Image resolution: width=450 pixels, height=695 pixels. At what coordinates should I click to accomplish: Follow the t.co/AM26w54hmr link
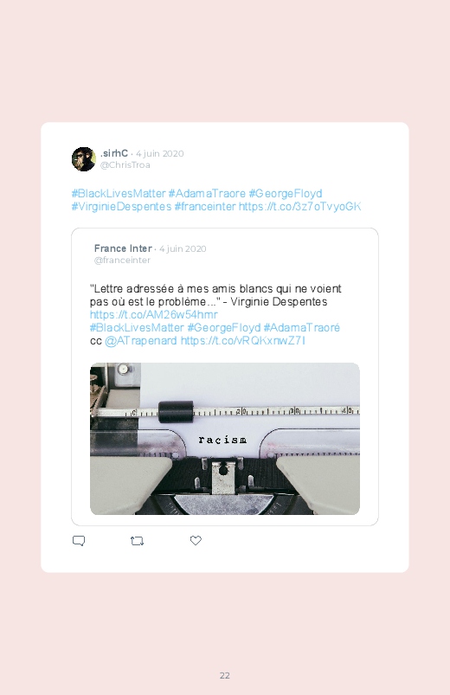click(x=154, y=315)
